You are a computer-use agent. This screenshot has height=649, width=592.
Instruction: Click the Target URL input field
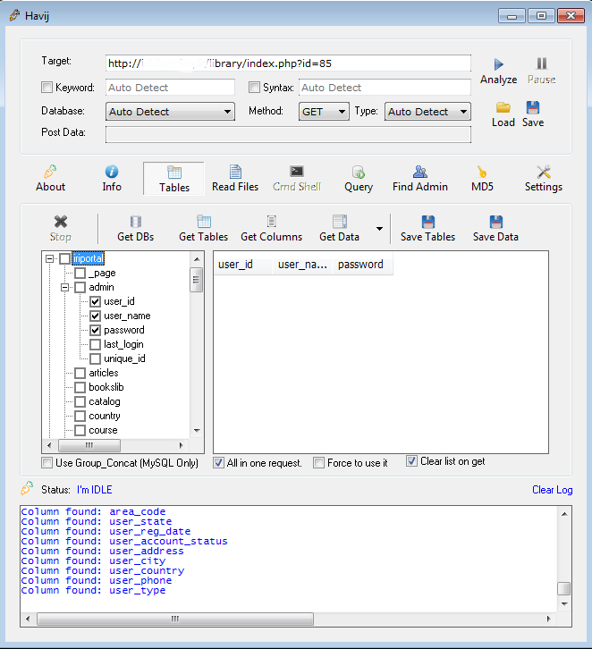[288, 63]
